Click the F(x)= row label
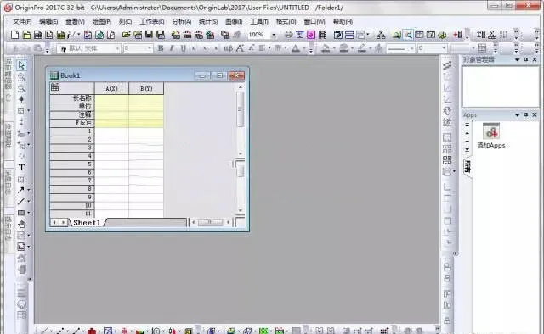Viewport: 544px width, 334px height. click(x=71, y=123)
